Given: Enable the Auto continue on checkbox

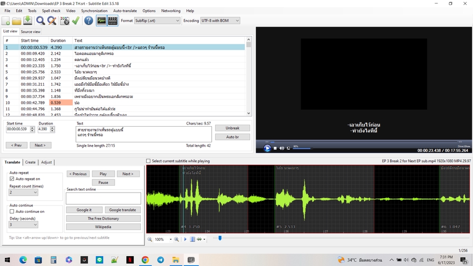Looking at the screenshot, I should coord(12,211).
